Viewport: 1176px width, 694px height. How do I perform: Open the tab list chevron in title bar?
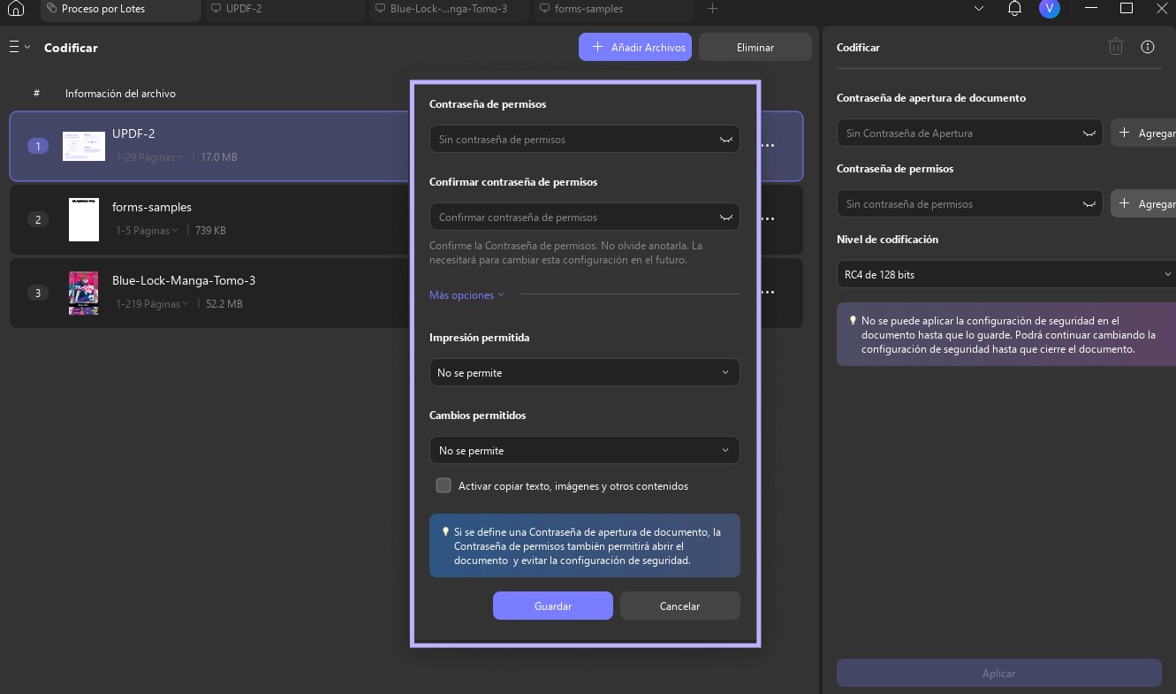click(978, 9)
